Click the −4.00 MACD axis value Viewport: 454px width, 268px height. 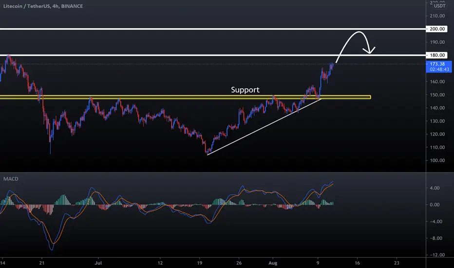[436, 222]
